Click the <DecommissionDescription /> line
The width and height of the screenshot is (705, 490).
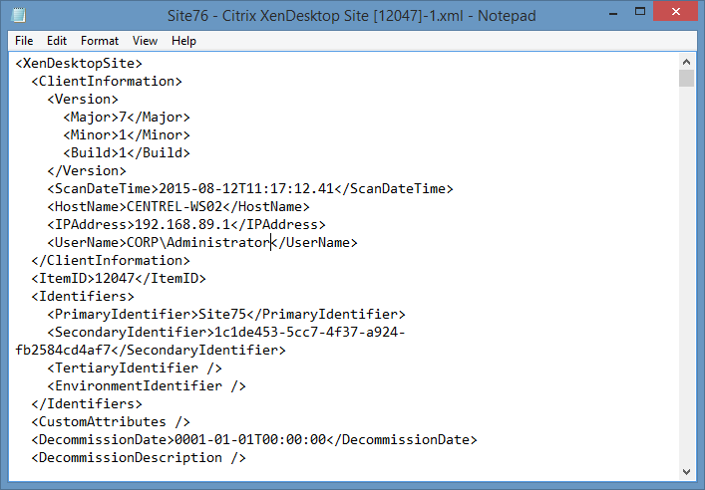click(x=139, y=458)
